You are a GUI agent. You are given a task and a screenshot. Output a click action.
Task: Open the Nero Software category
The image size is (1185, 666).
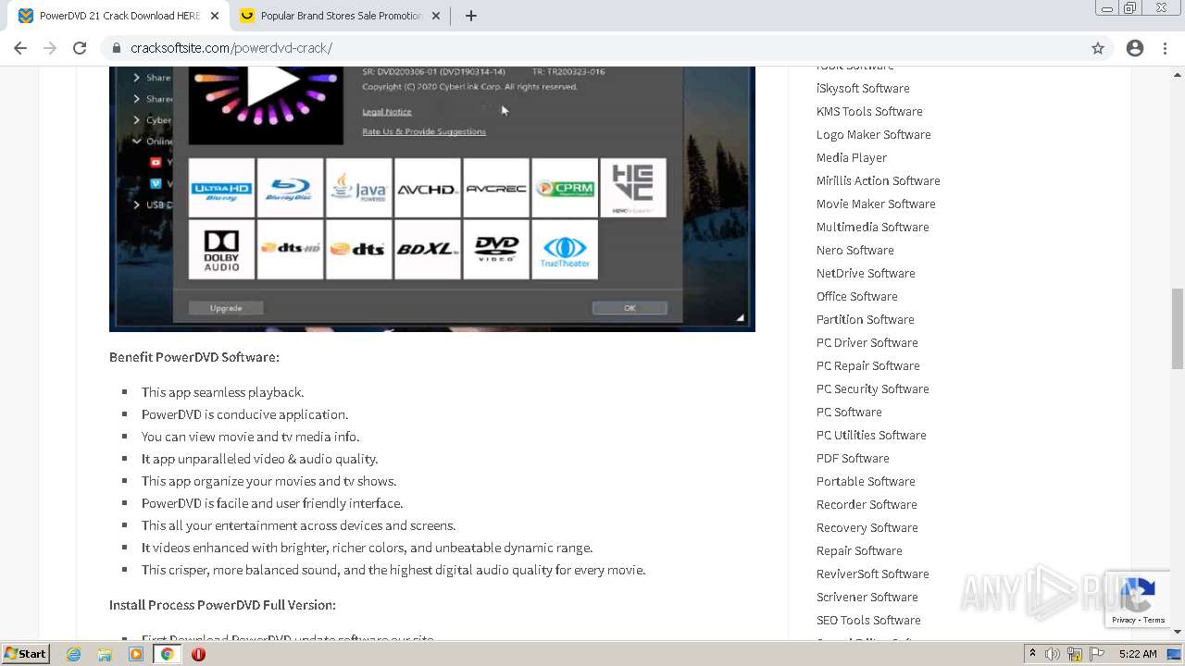[855, 250]
